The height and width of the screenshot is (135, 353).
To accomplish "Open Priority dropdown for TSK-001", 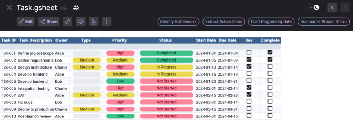I will [x=120, y=53].
